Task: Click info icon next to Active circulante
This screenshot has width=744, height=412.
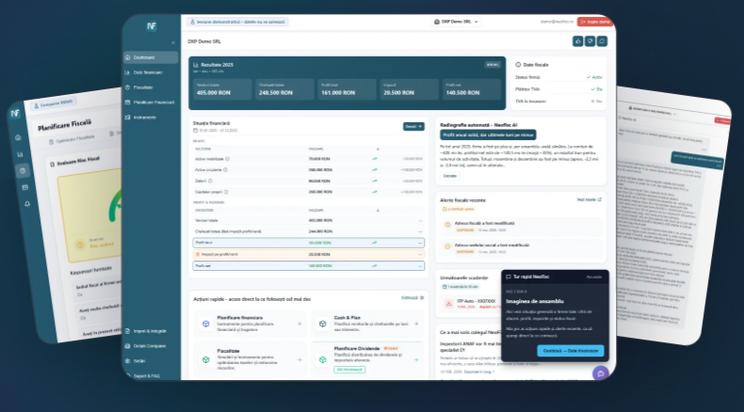Action: click(225, 169)
